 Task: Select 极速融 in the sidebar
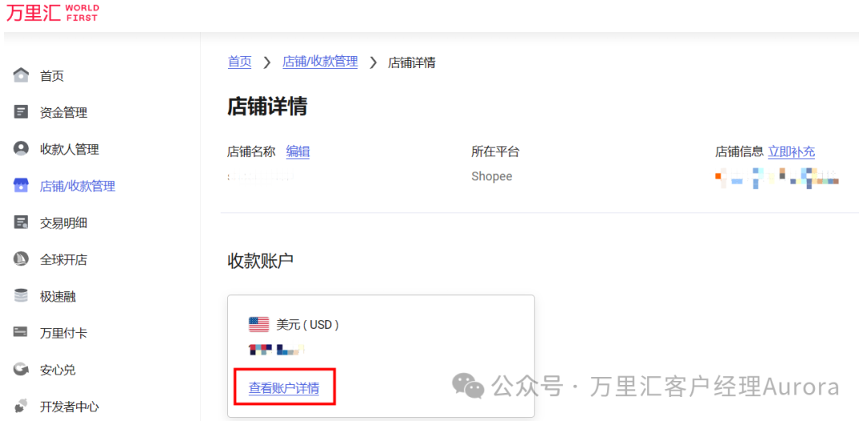point(58,297)
